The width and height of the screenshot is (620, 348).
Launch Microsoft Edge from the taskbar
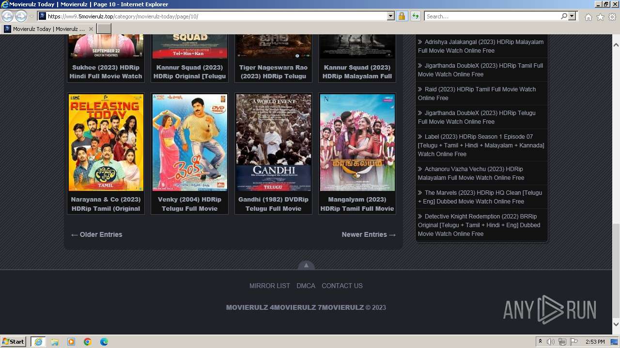(x=104, y=342)
